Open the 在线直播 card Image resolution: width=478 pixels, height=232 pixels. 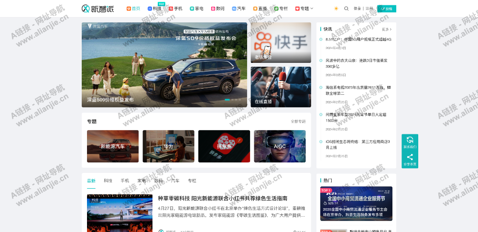click(281, 87)
